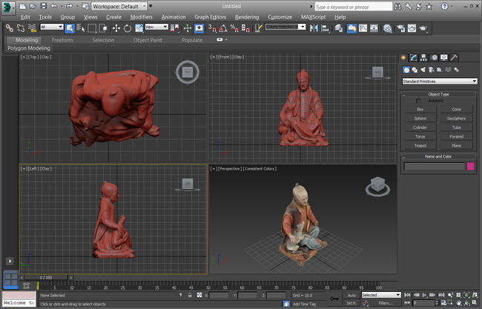This screenshot has width=482, height=309.
Task: Click the Undo arrow in title bar
Action: (53, 5)
